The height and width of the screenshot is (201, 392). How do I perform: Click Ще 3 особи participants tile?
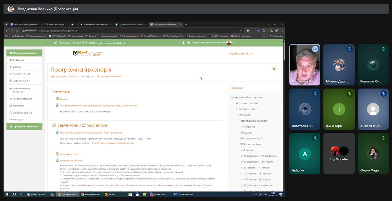click(339, 154)
